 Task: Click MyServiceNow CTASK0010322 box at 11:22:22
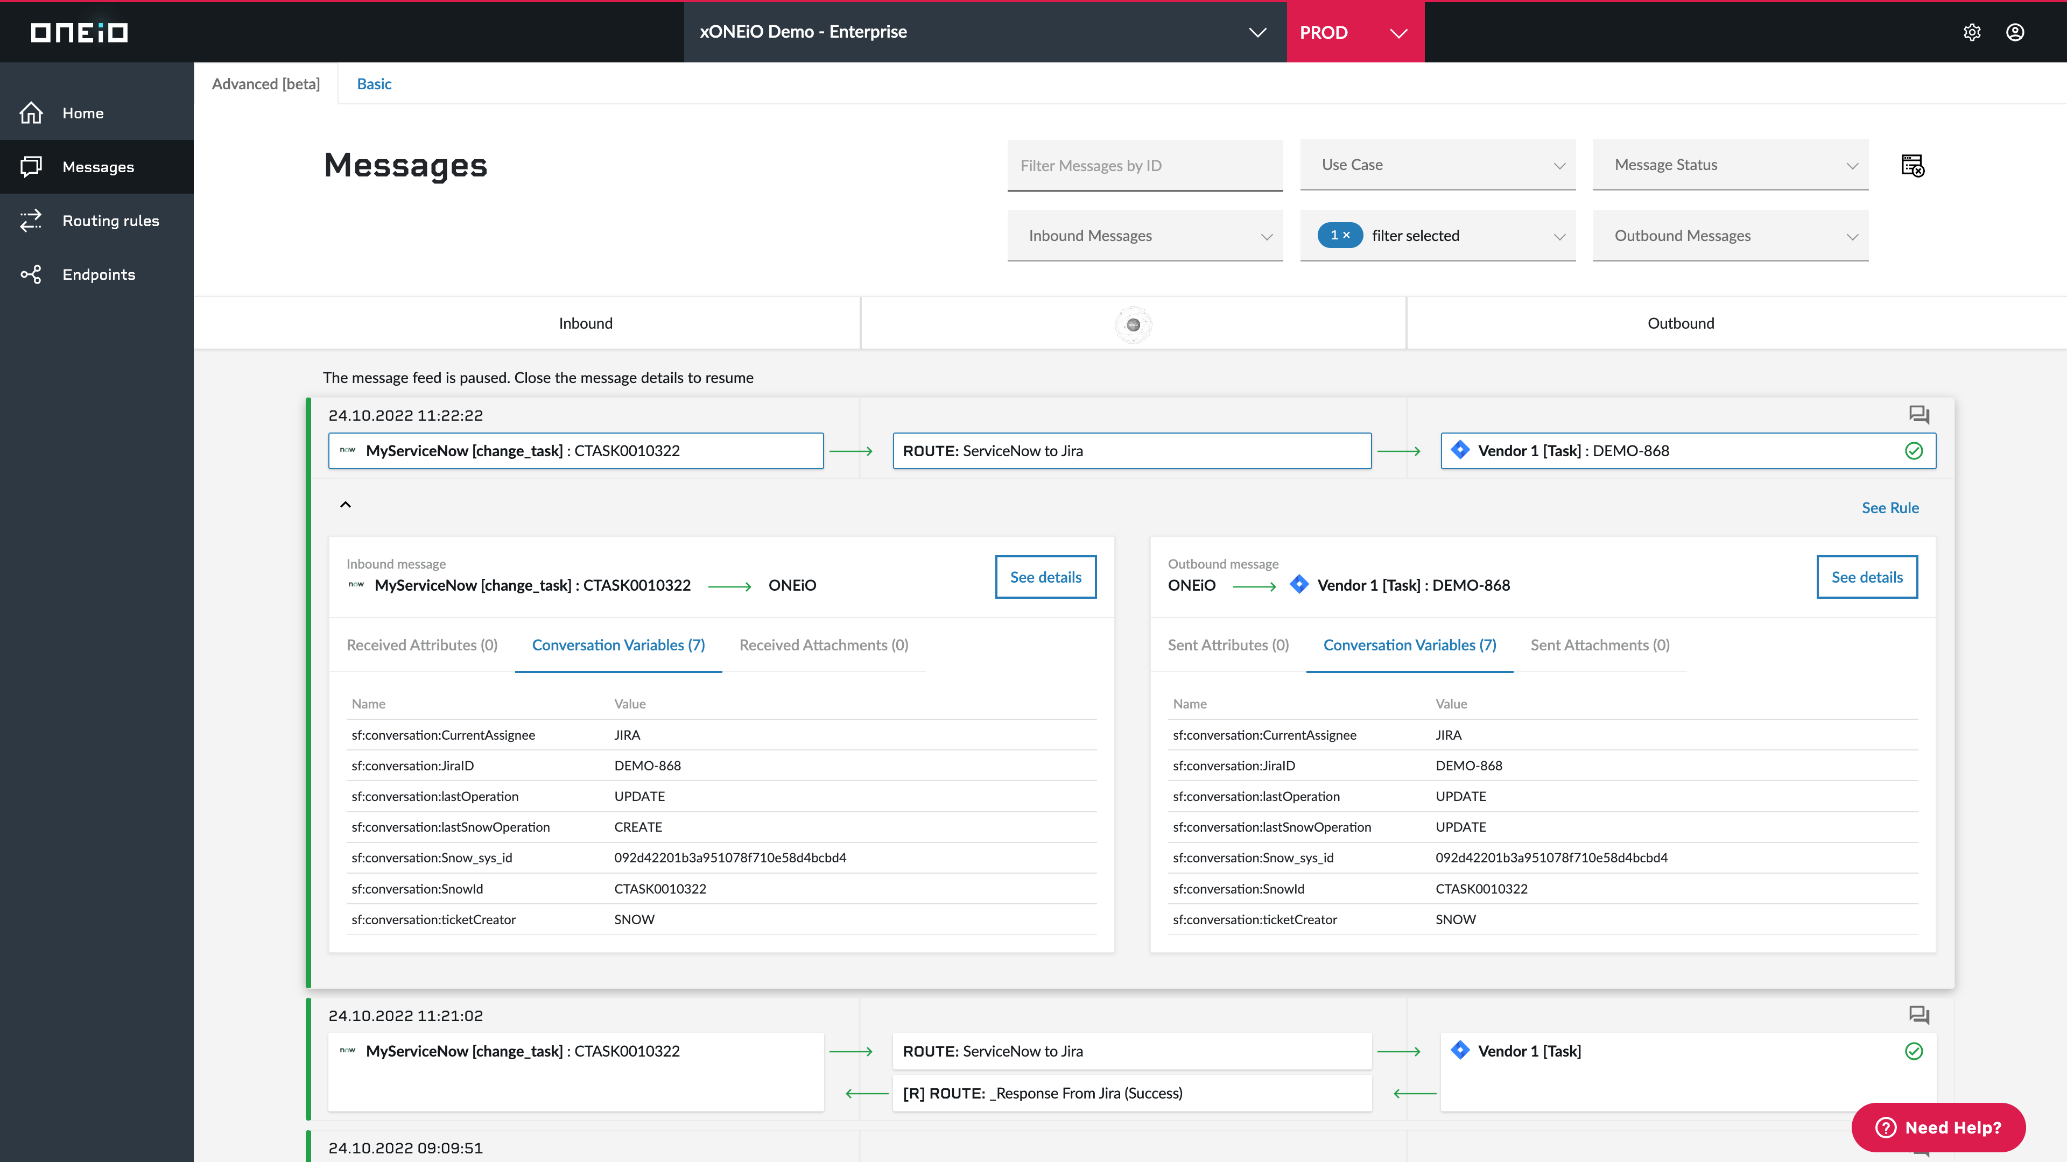575,451
